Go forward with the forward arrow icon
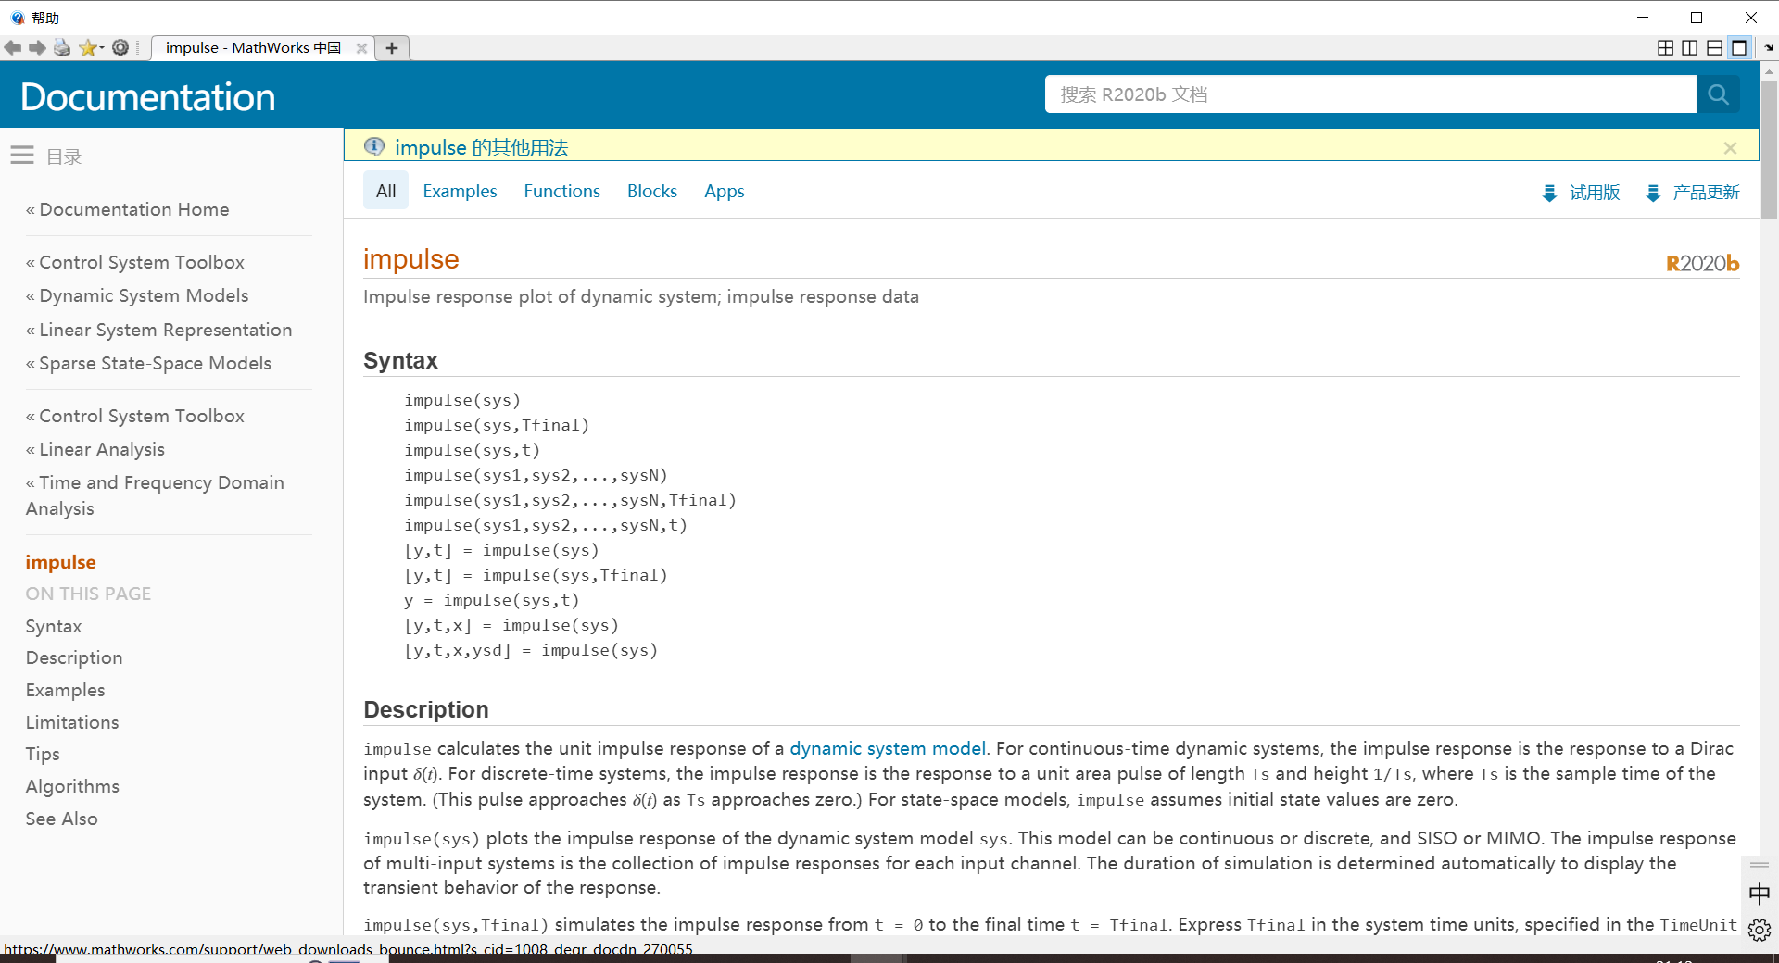1779x963 pixels. (x=37, y=47)
